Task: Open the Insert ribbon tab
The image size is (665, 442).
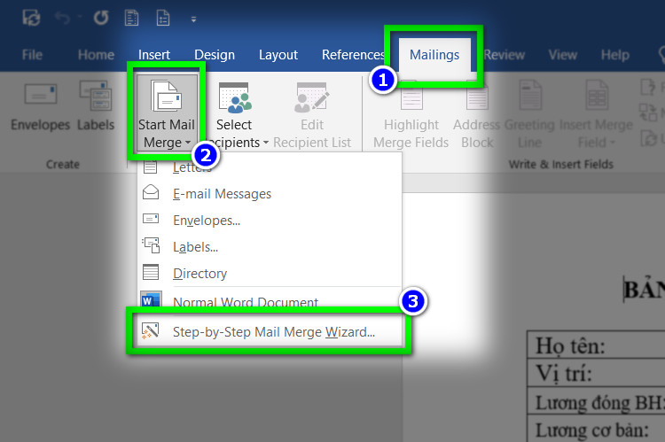Action: (x=154, y=55)
